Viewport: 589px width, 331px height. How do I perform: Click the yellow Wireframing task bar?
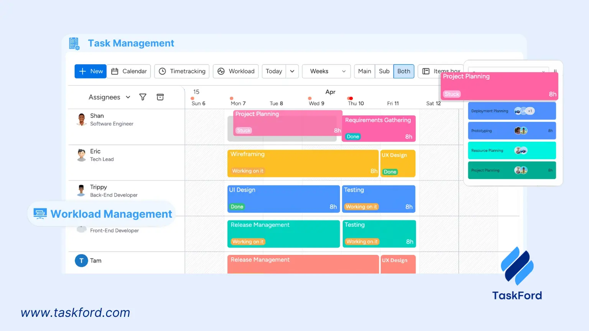click(x=303, y=163)
